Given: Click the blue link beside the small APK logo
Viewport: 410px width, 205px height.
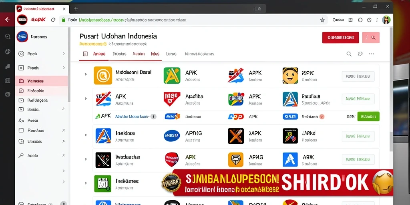Looking at the screenshot, I should point(132,117).
